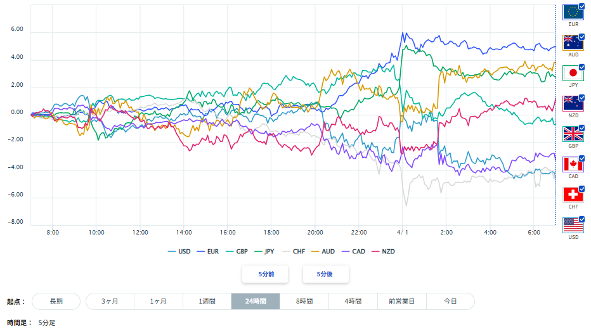
Task: Uncheck the CHF currency checkbox
Action: pyautogui.click(x=582, y=189)
